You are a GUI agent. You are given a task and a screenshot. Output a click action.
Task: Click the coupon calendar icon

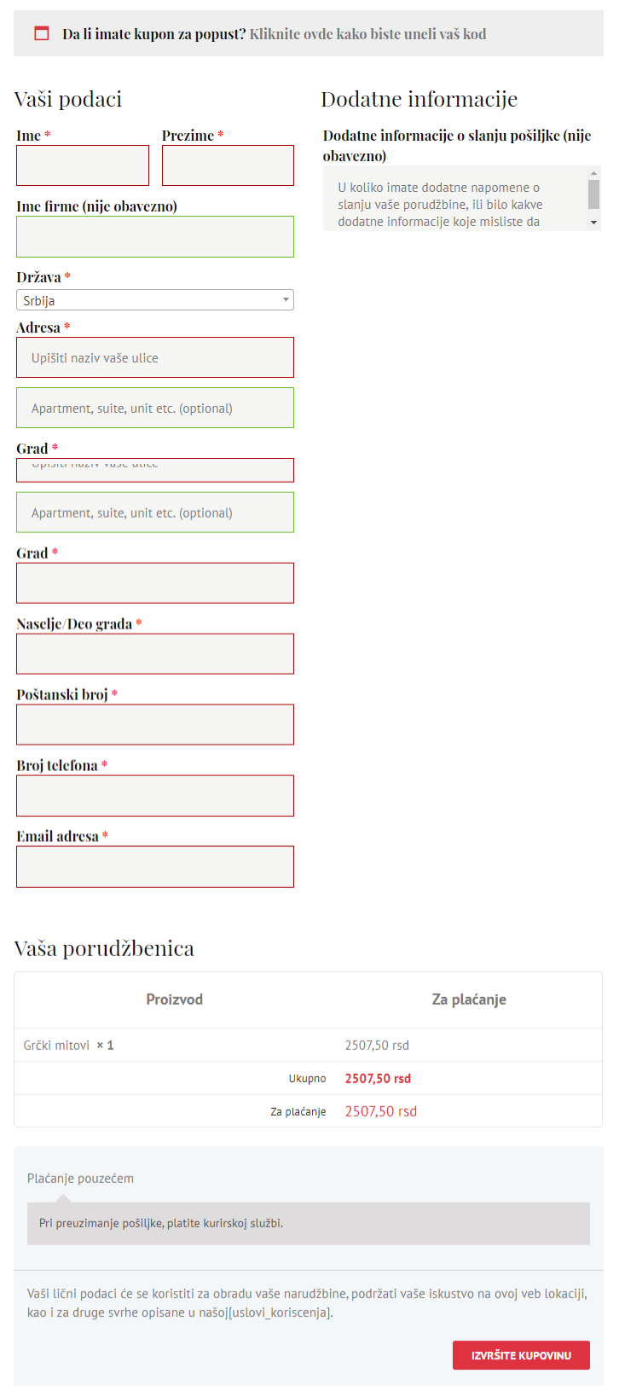click(x=41, y=33)
